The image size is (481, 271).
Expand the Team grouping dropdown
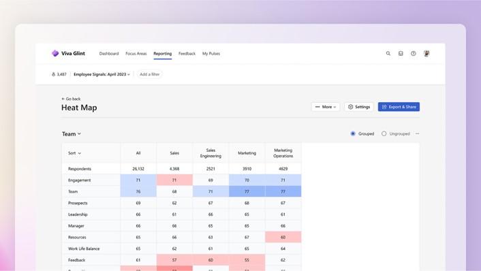pos(72,134)
